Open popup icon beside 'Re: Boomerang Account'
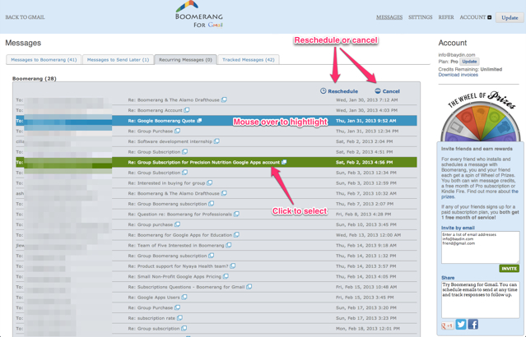This screenshot has height=337, width=526. pos(187,110)
